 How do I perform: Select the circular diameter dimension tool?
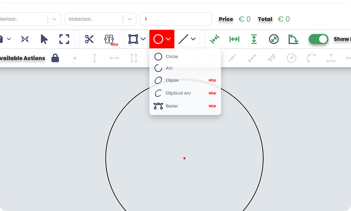click(x=274, y=39)
